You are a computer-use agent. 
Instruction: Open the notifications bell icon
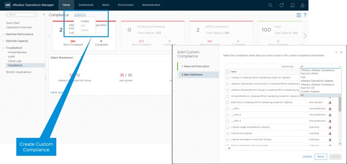pyautogui.click(x=292, y=5)
